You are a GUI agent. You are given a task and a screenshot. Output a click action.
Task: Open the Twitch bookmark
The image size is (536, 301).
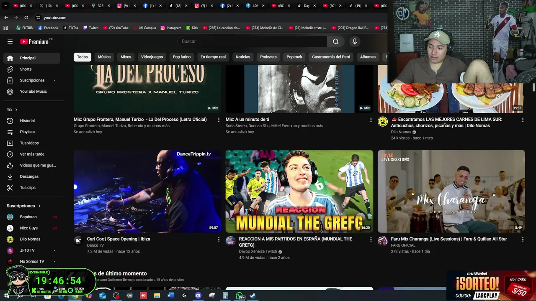[x=91, y=28]
